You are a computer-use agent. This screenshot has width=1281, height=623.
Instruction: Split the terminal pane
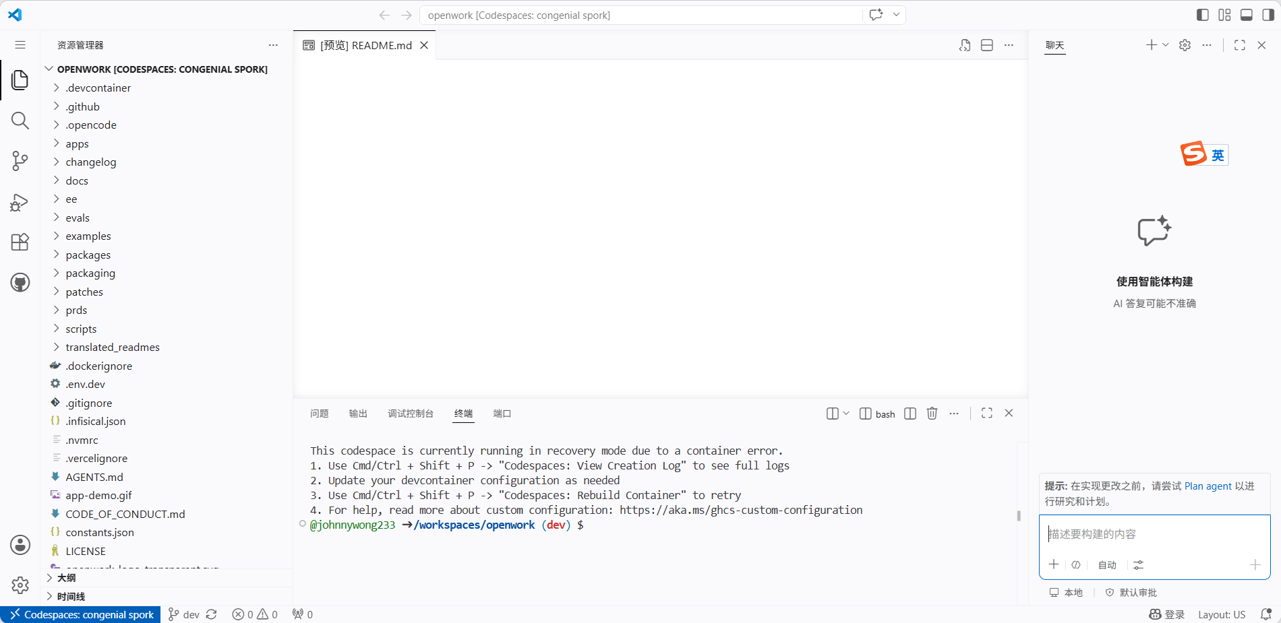point(910,414)
